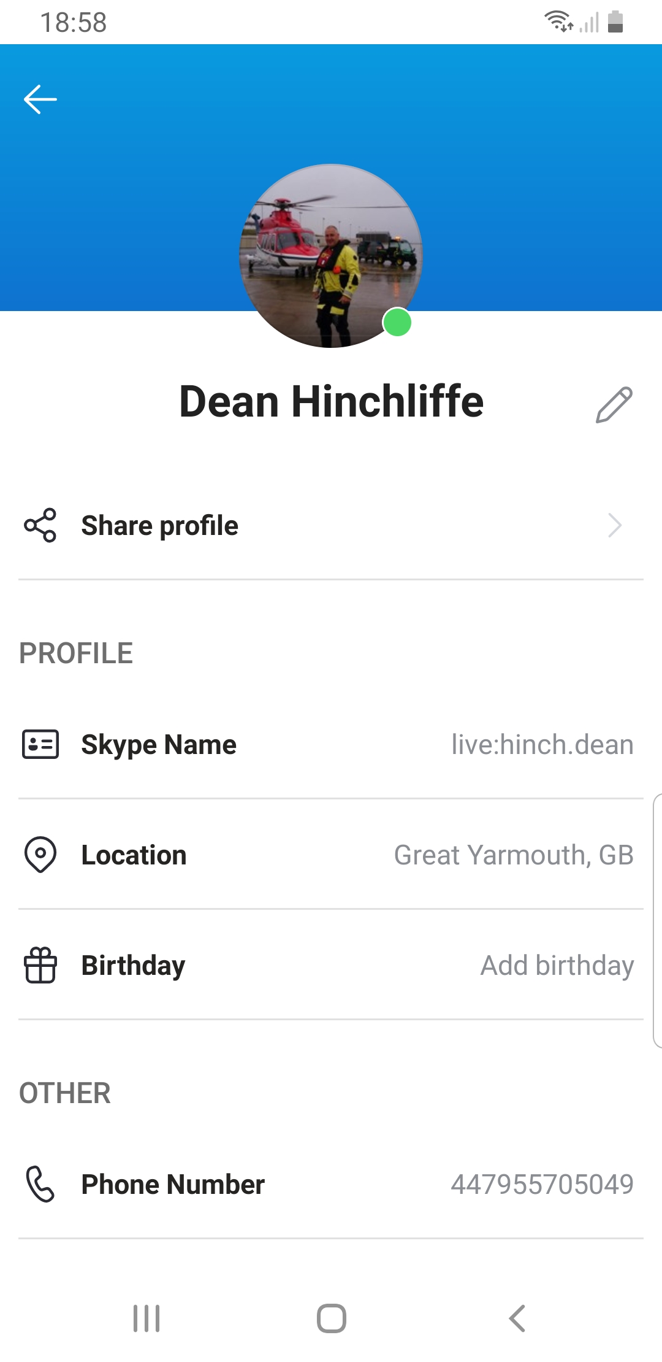Tap the Skype Name card icon

point(40,744)
